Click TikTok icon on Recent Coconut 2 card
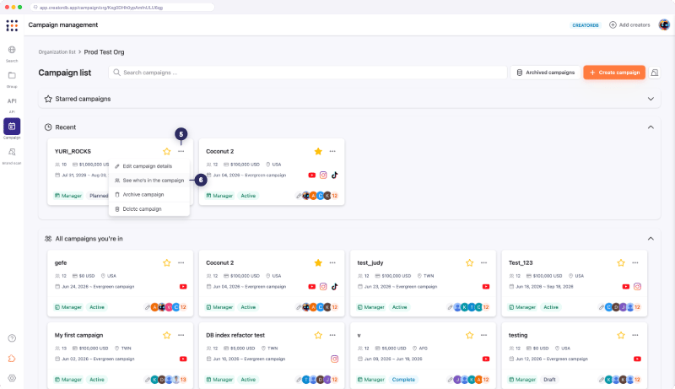Image resolution: width=675 pixels, height=389 pixels. (334, 176)
